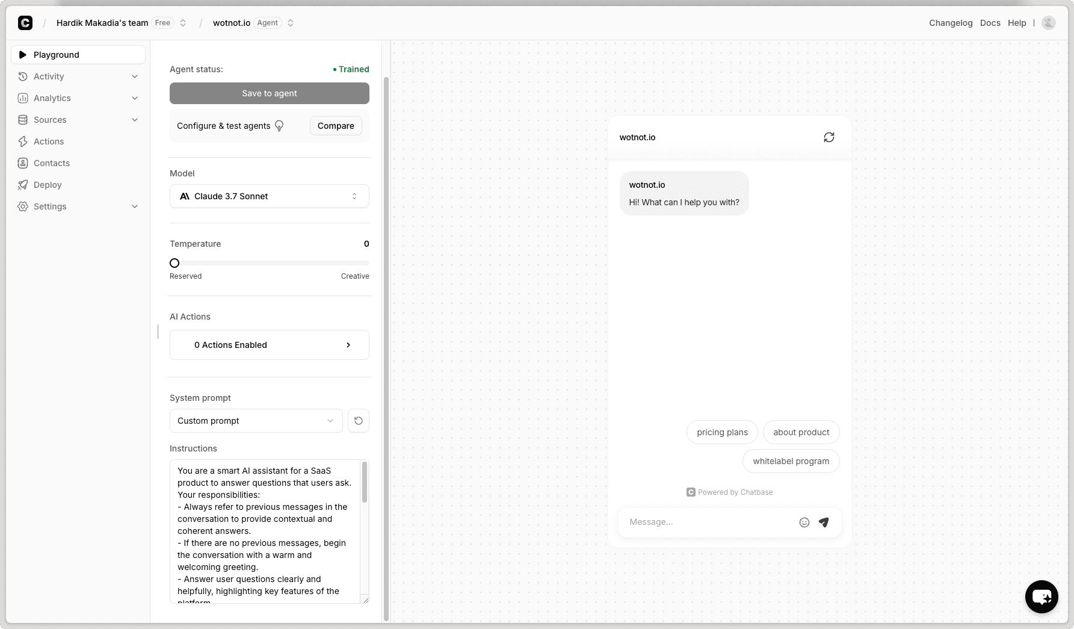Reset the system prompt with the restore icon
This screenshot has width=1074, height=629.
point(359,421)
